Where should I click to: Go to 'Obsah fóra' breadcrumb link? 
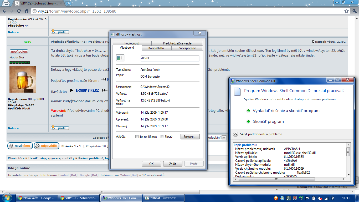click(16, 158)
